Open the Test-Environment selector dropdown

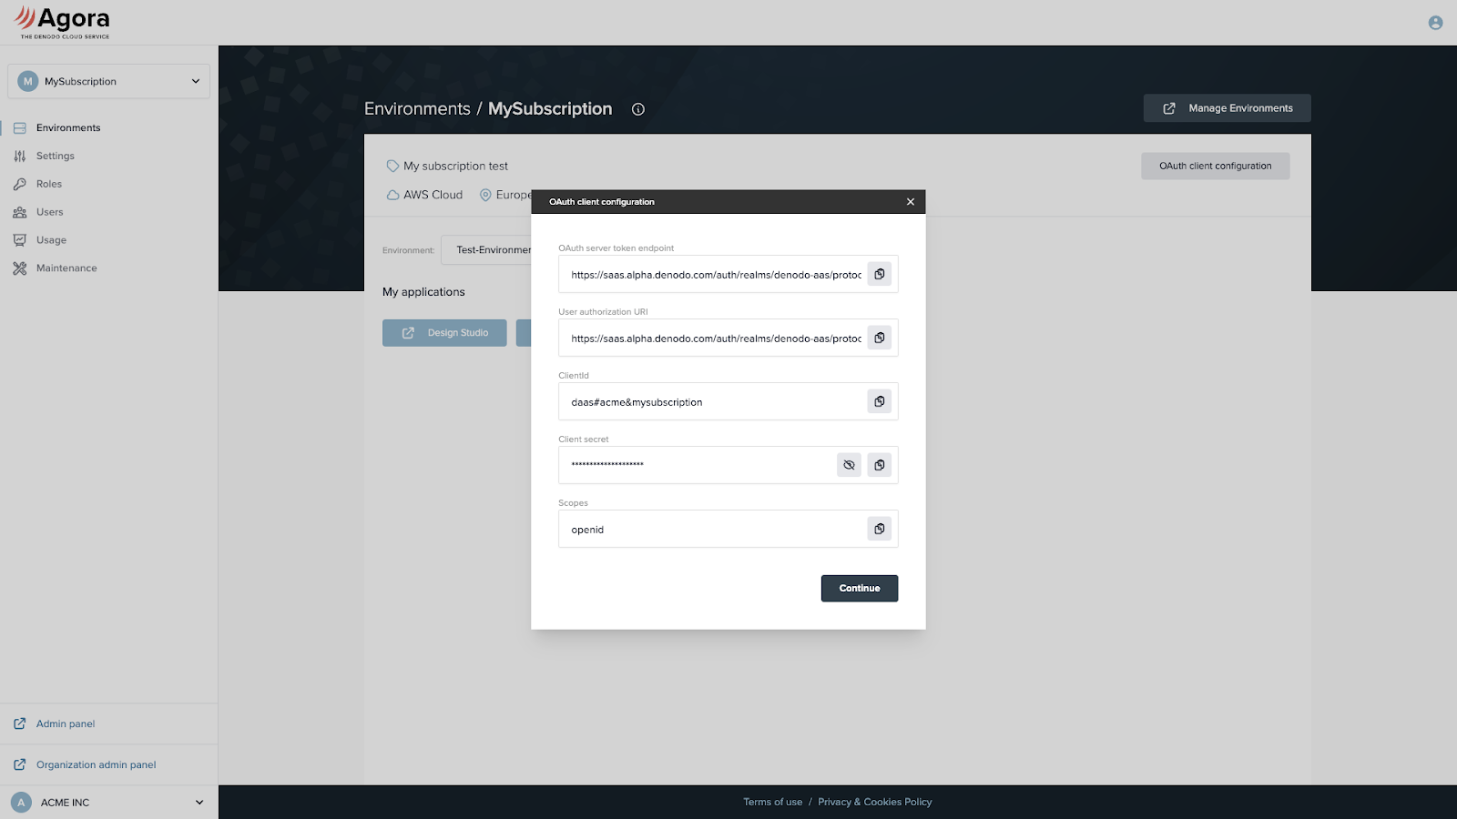coord(486,250)
